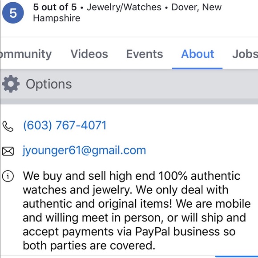Click the empty gray Options bar area
The width and height of the screenshot is (258, 258).
tap(165, 84)
